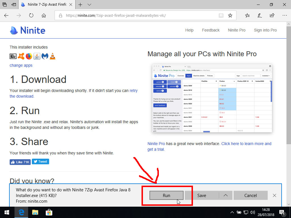This screenshot has width=291, height=218.
Task: Open the Ninite Pro navigation link
Action: pyautogui.click(x=237, y=30)
